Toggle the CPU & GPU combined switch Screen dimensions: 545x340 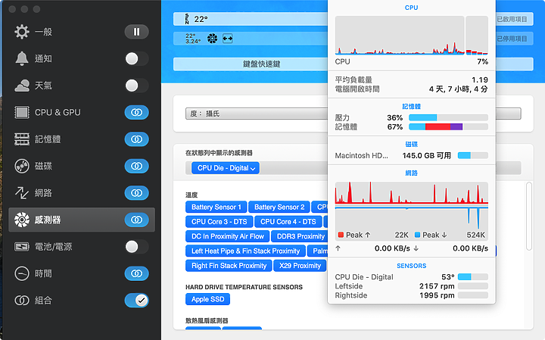136,112
